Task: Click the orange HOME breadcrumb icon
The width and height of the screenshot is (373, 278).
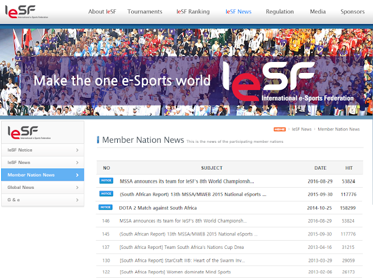Action: [280, 129]
